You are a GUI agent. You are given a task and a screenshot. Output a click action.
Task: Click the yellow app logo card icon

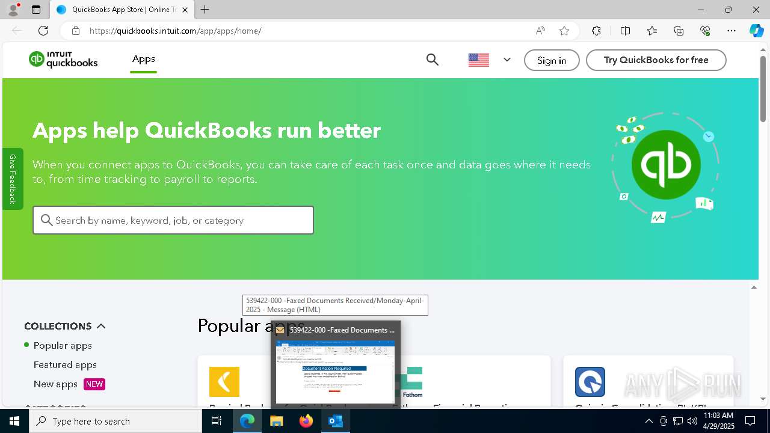[x=224, y=382]
